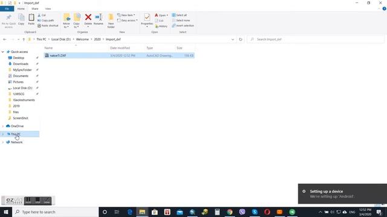
Task: Open the Move to menu
Action: [x=66, y=21]
